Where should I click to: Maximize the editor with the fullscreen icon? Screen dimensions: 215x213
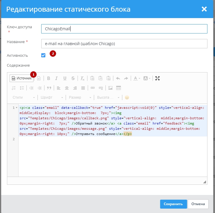coord(157,78)
